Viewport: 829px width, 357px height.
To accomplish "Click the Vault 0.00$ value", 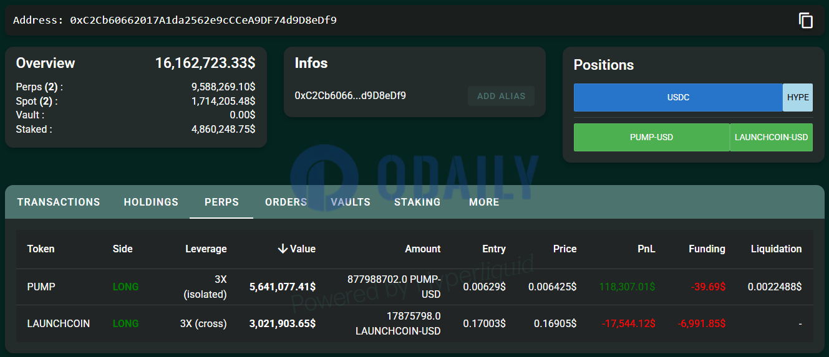I will tap(243, 115).
